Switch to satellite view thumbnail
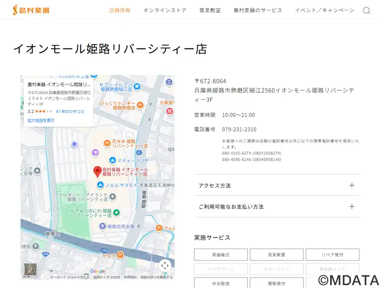The image size is (385, 288). click(x=30, y=269)
